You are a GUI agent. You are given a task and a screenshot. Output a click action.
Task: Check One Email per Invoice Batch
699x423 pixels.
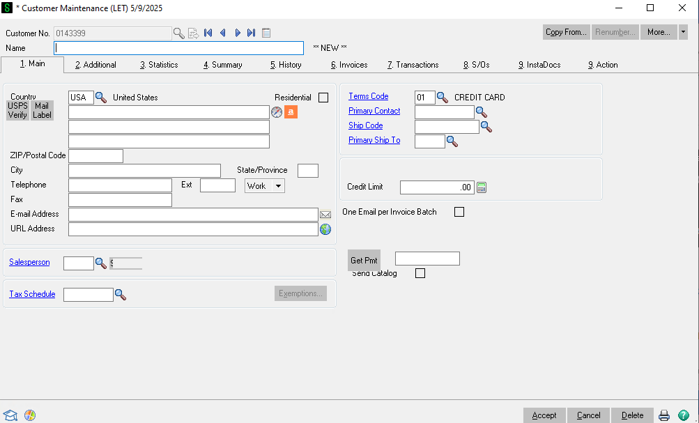click(x=459, y=212)
